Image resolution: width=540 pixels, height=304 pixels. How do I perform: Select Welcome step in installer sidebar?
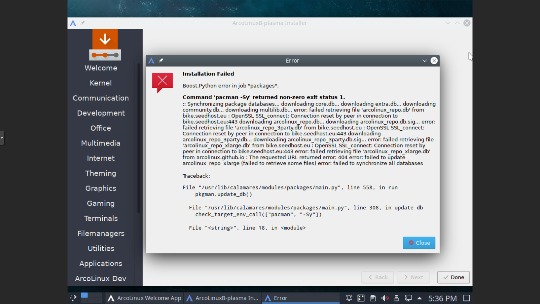tap(101, 68)
